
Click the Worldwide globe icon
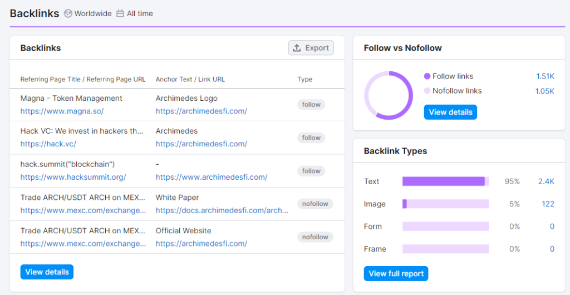pos(68,13)
